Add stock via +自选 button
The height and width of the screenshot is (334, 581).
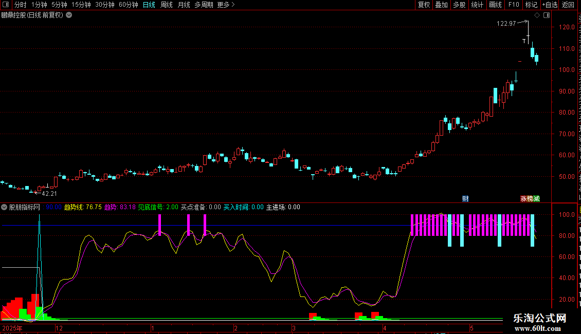[550, 5]
